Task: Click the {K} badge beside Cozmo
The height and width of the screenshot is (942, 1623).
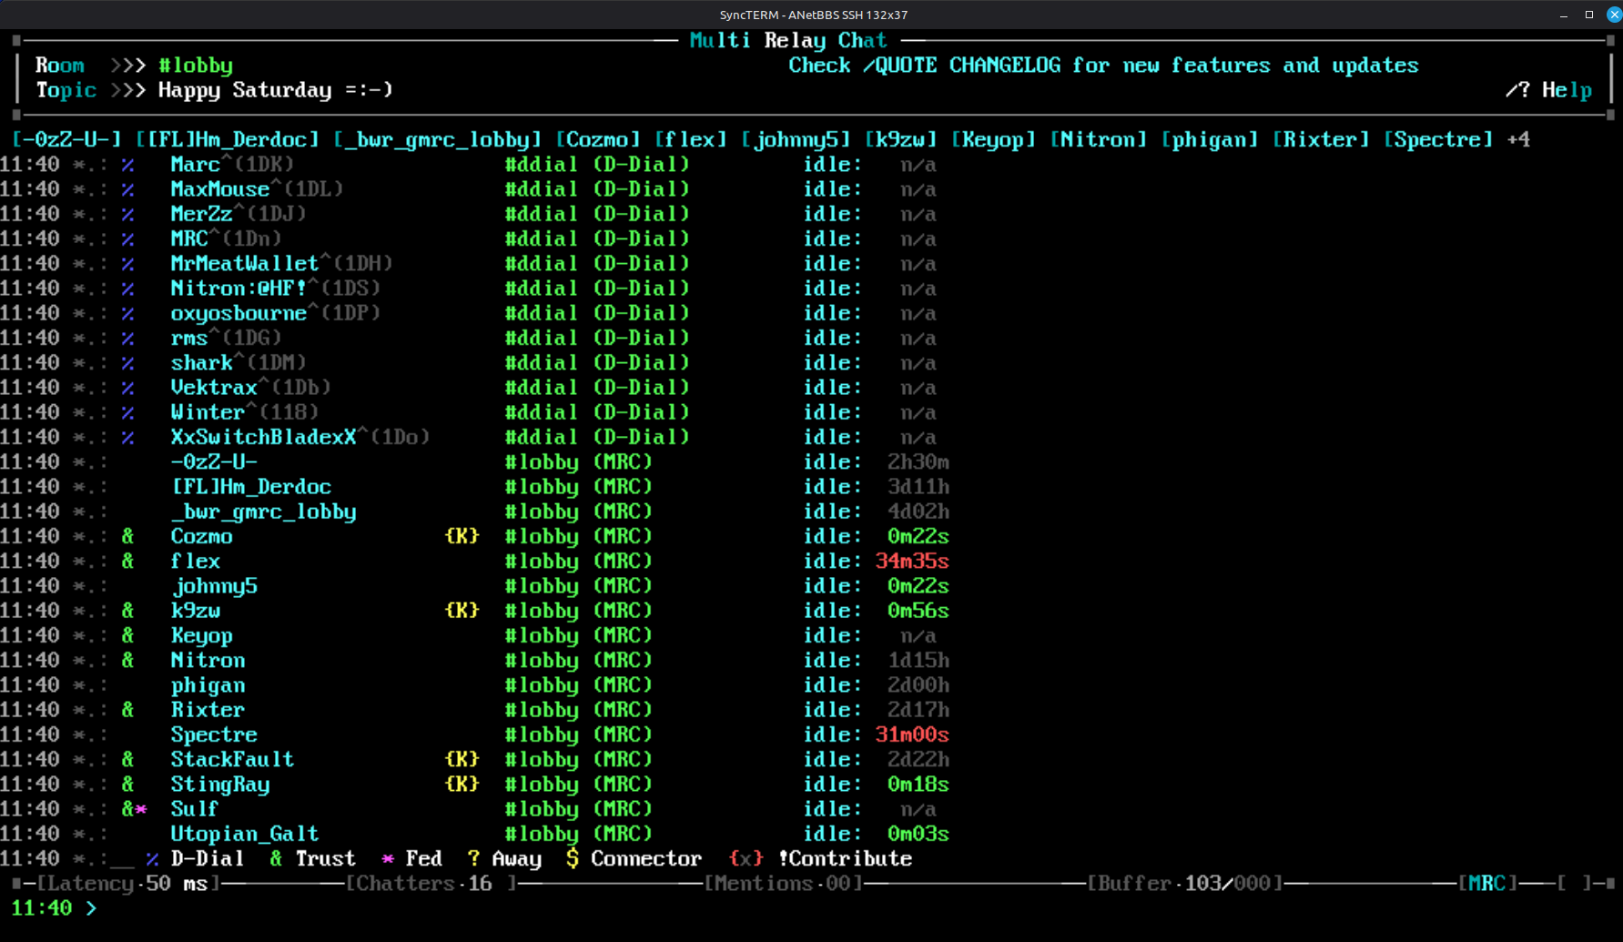Action: [x=462, y=536]
